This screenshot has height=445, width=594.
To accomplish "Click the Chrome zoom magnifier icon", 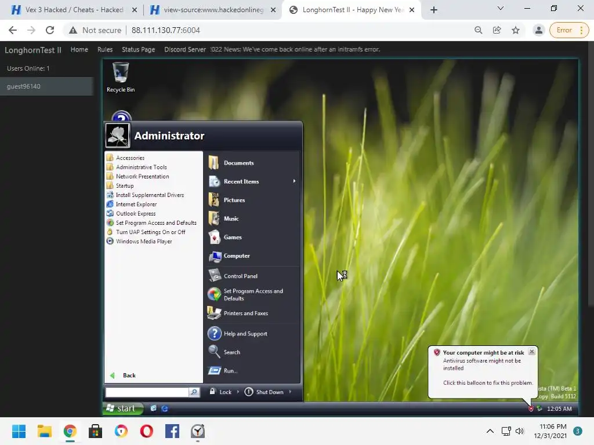I will [478, 30].
